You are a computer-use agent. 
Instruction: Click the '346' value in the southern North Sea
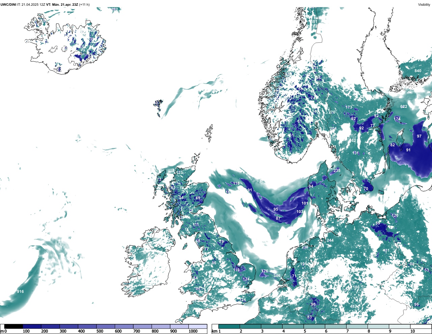coord(277,276)
